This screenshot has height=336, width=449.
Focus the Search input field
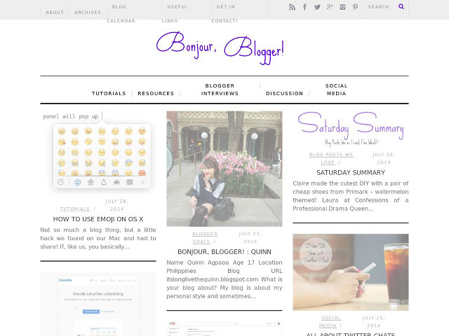coord(379,6)
